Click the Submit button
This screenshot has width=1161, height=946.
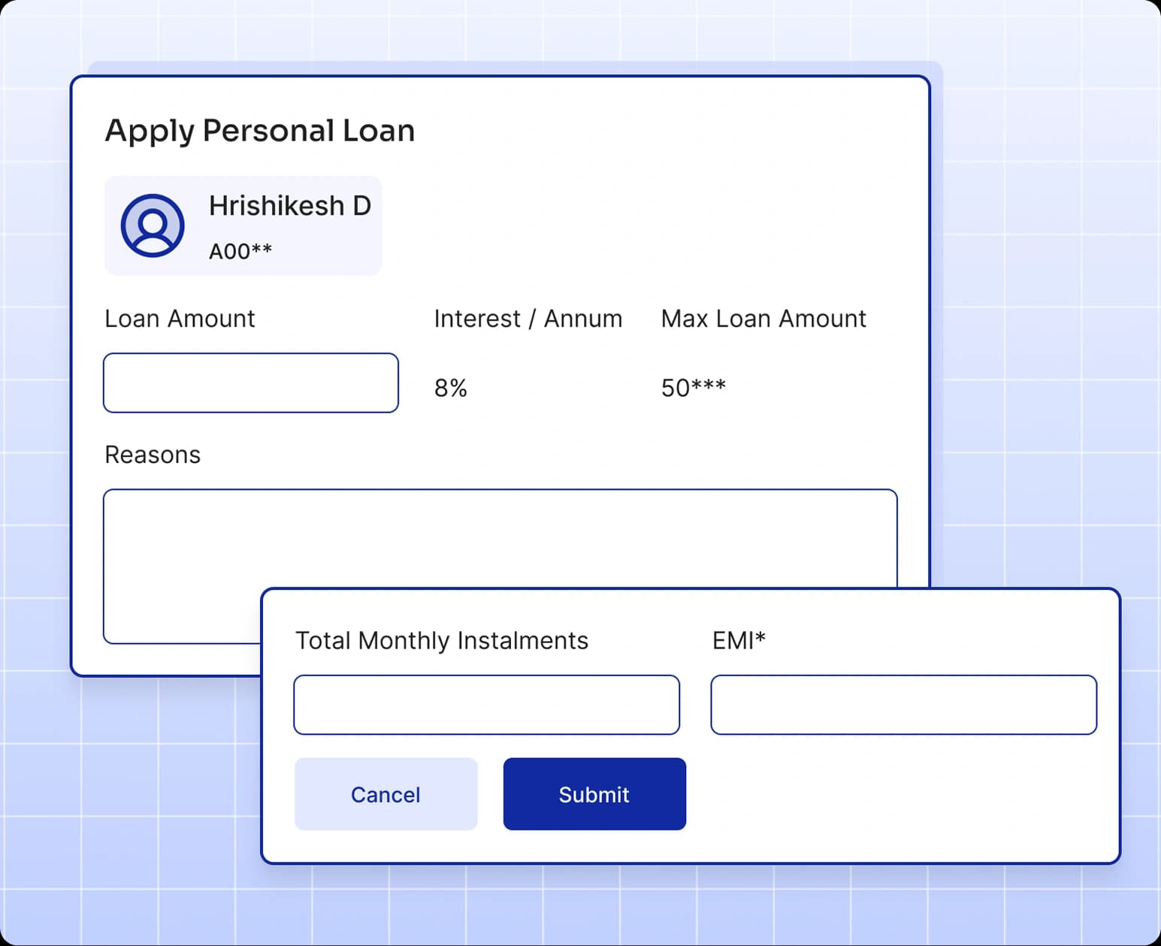[594, 794]
